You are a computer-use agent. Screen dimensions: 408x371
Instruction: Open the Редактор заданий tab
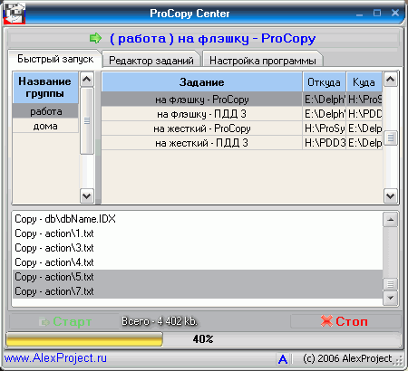[151, 61]
